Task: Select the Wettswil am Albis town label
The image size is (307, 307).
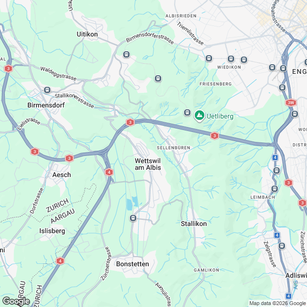Action: coord(148,164)
